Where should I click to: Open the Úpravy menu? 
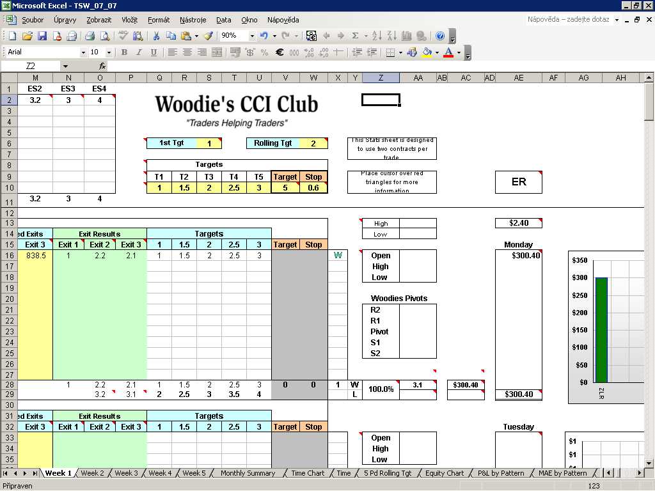pyautogui.click(x=65, y=20)
